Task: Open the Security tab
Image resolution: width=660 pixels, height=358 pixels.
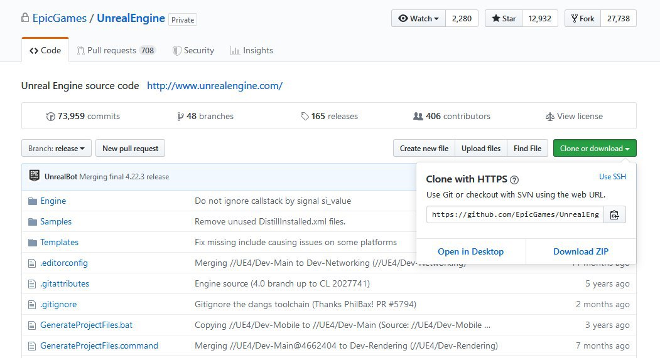Action: [x=193, y=50]
